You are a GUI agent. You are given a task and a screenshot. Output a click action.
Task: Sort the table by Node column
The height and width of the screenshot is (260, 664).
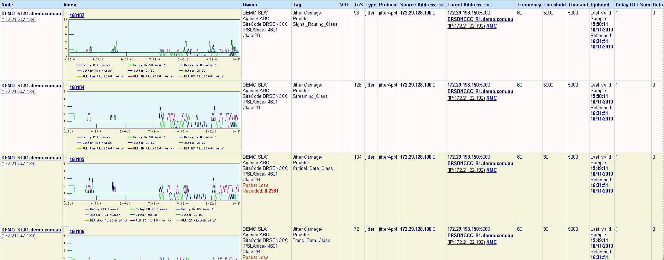[x=7, y=5]
